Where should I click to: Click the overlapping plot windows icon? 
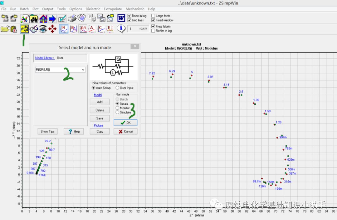[x=101, y=18]
